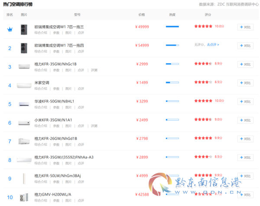This screenshot has height=206, width=260.
Task: Open 欧瑞博集成空调W1 7匹一拖三 product link
Action: (x=59, y=27)
